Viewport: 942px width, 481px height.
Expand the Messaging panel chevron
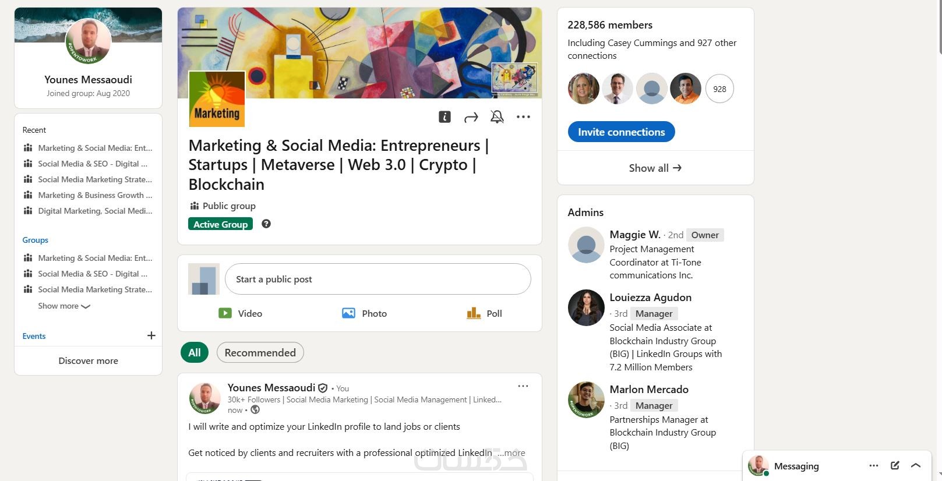pos(916,465)
